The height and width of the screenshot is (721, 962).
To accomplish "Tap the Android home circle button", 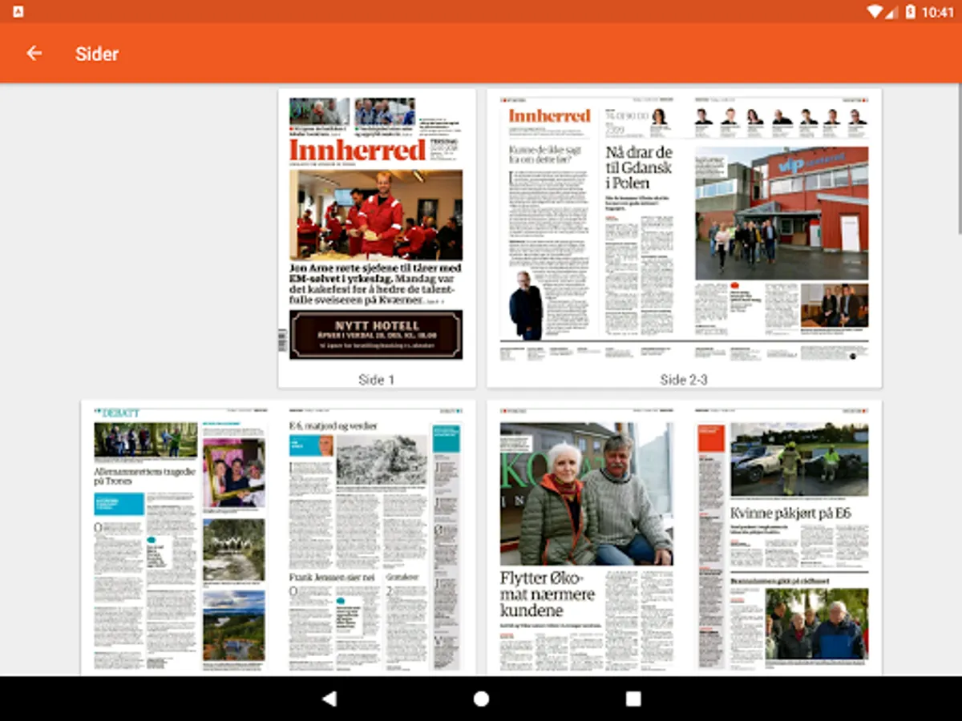I will coord(481,699).
